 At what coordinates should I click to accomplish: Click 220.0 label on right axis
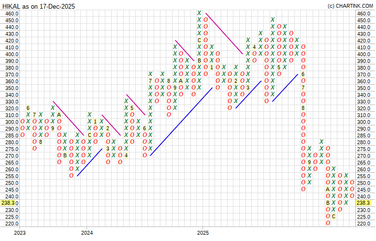[364, 224]
